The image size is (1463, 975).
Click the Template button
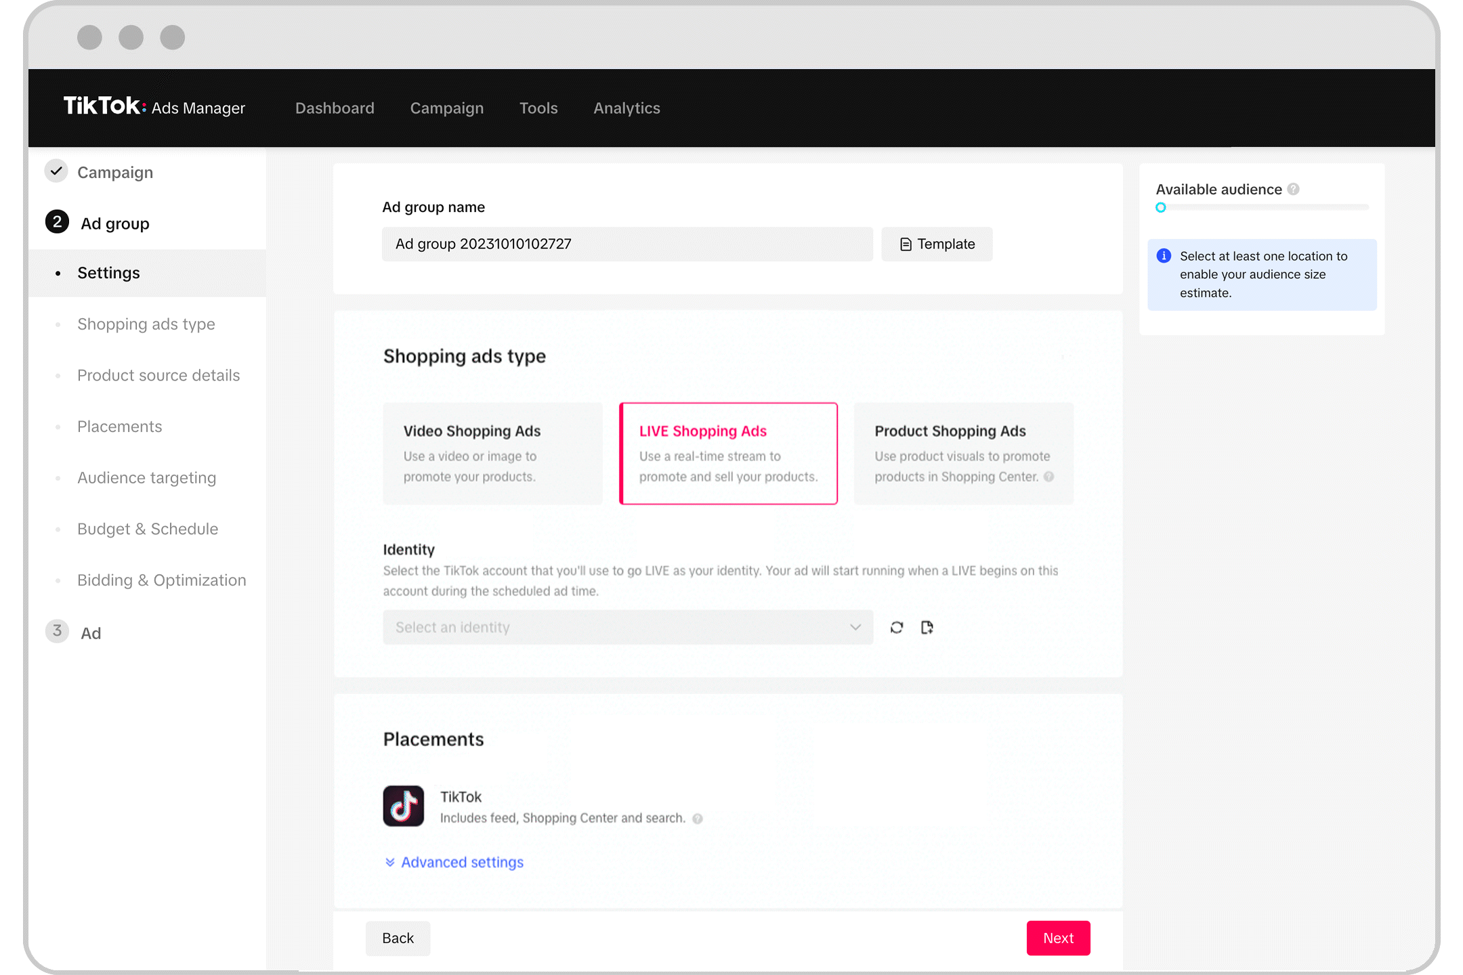pos(937,244)
